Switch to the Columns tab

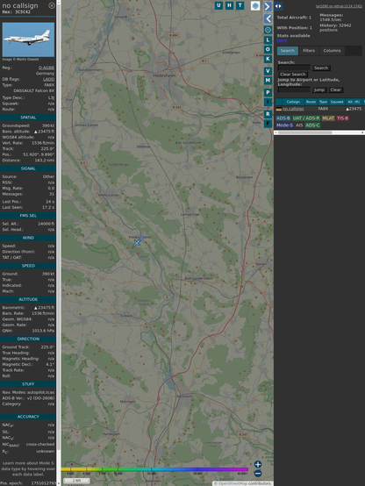tap(333, 51)
